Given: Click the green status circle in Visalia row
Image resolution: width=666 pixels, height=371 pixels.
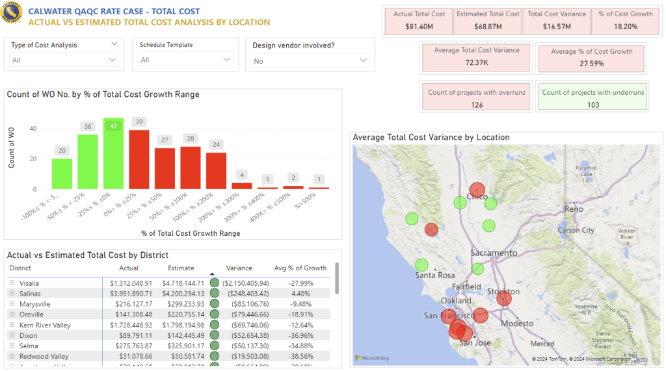Looking at the screenshot, I should (214, 283).
